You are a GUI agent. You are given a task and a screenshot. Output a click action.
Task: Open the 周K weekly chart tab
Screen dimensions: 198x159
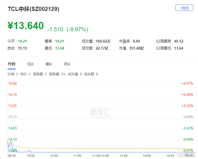pyautogui.click(x=49, y=64)
